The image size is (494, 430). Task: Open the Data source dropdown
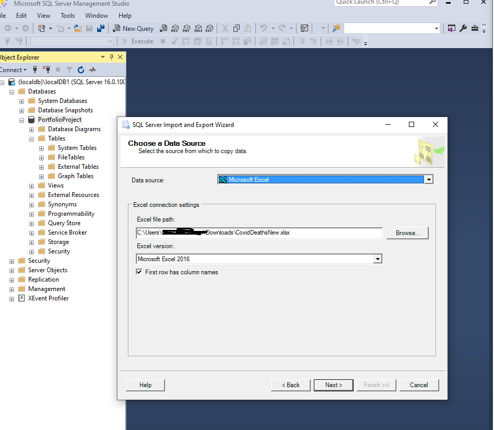point(428,179)
